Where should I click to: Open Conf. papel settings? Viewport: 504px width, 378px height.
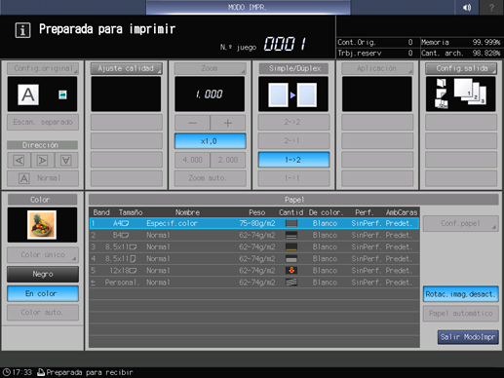coord(460,223)
